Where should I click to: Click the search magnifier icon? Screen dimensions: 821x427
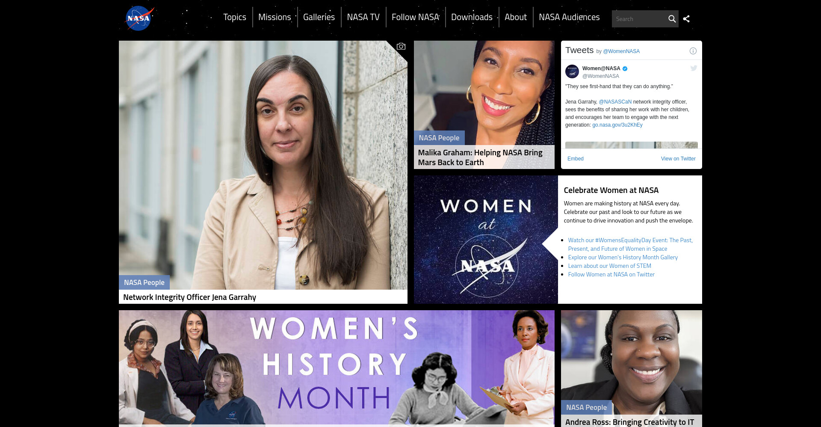point(672,19)
